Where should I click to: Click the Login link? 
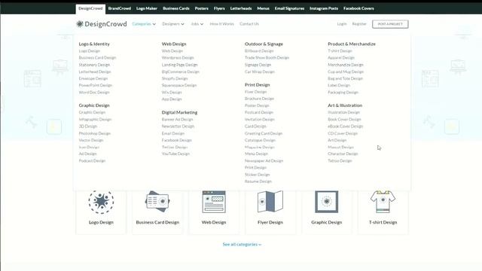(x=342, y=24)
